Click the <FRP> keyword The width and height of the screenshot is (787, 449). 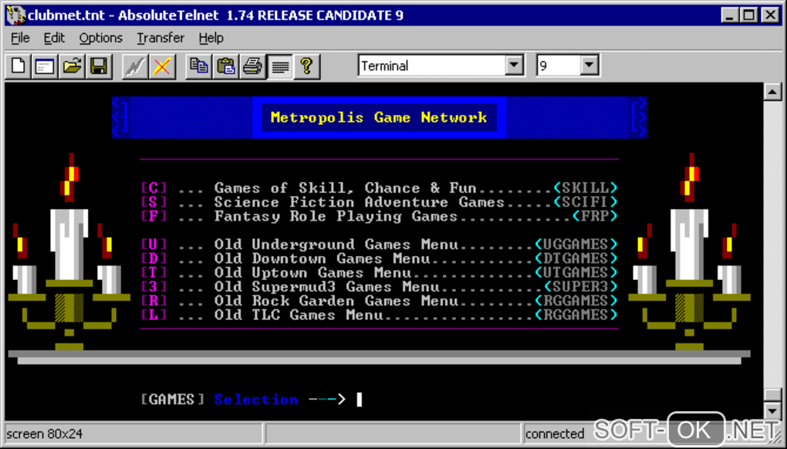(x=595, y=216)
